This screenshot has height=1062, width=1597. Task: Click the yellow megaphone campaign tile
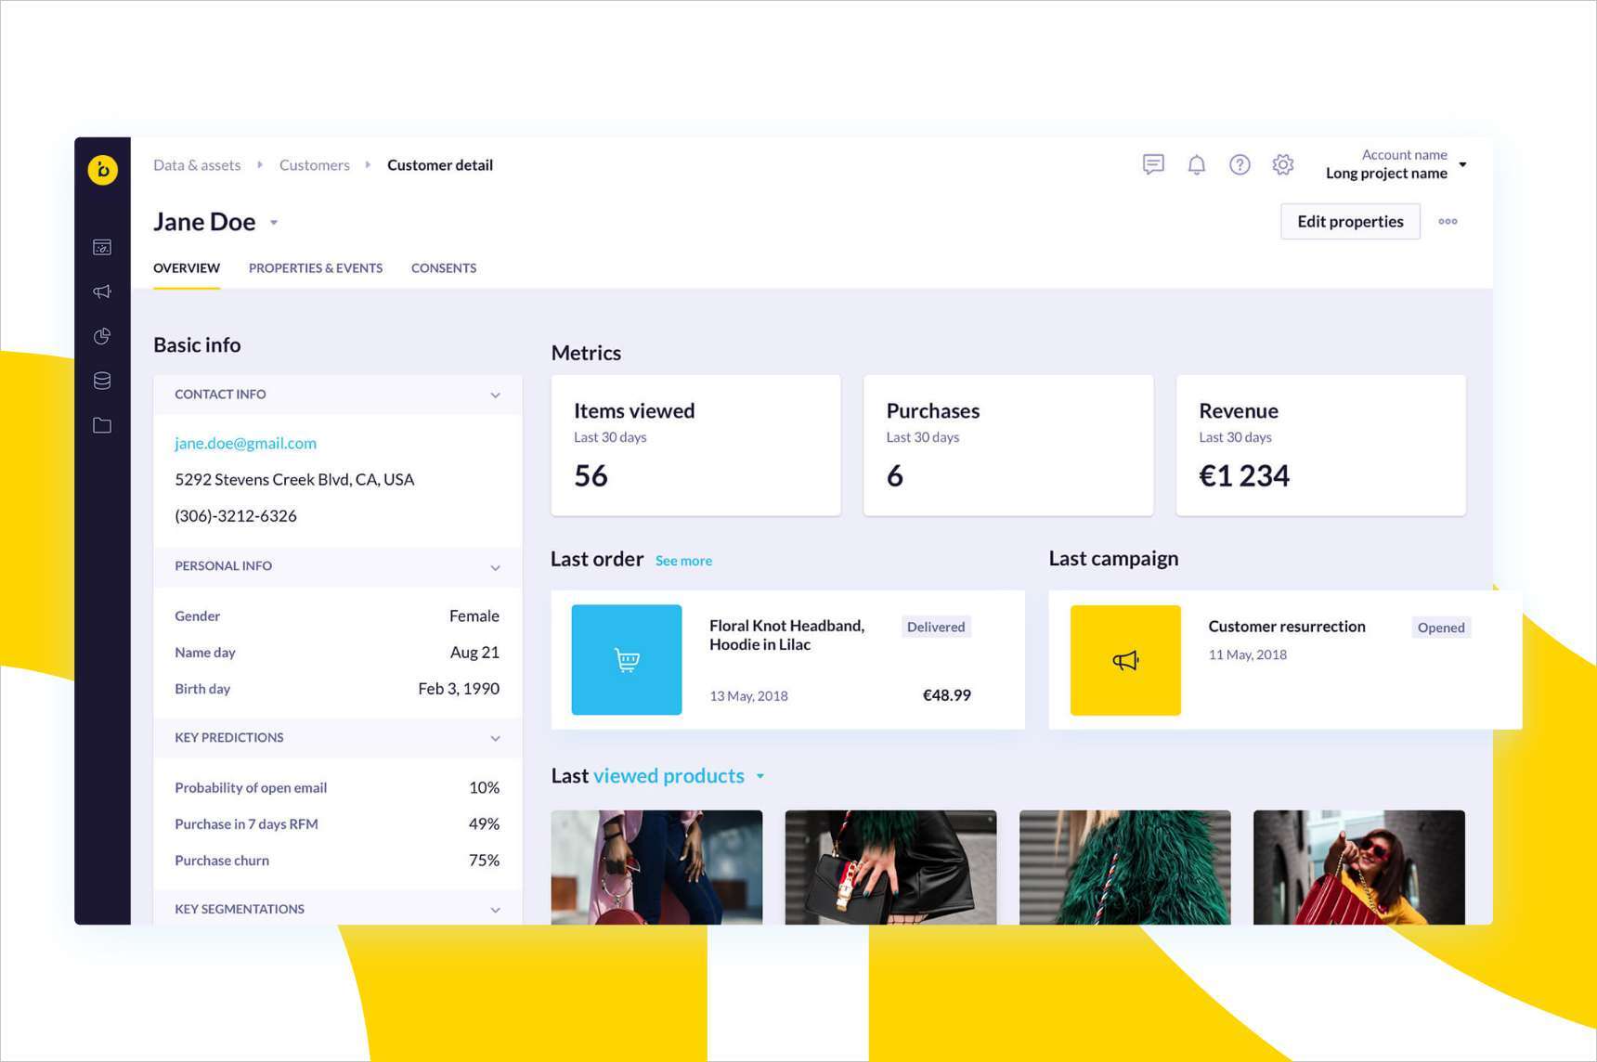point(1125,660)
